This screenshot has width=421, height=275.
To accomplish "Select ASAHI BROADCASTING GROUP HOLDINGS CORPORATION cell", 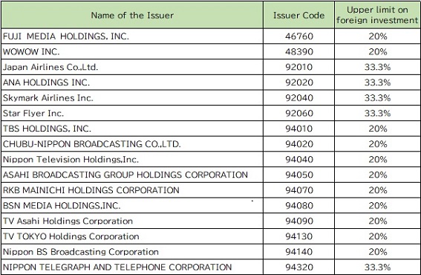I will click(132, 175).
